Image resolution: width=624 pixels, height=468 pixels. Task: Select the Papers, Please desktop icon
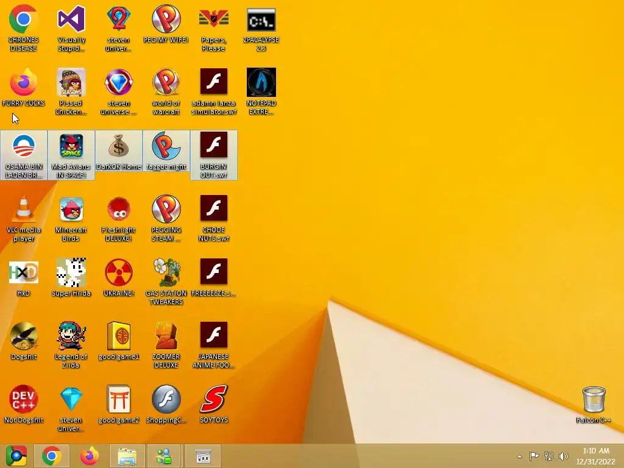coord(214,29)
